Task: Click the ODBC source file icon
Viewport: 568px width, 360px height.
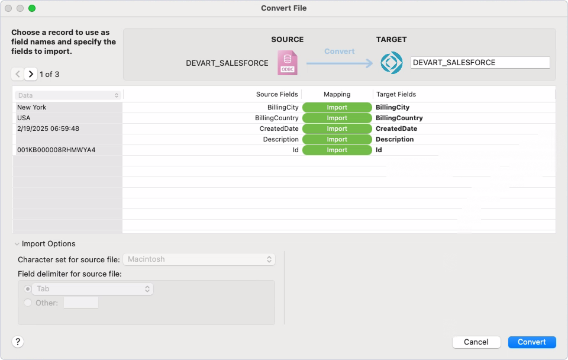Action: [x=288, y=62]
